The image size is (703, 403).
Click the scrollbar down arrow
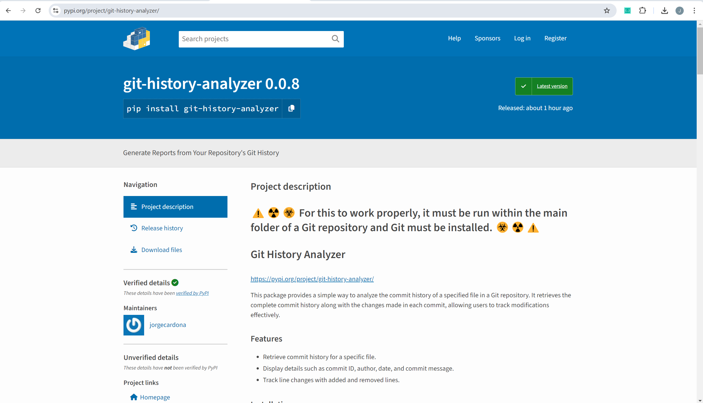700,400
